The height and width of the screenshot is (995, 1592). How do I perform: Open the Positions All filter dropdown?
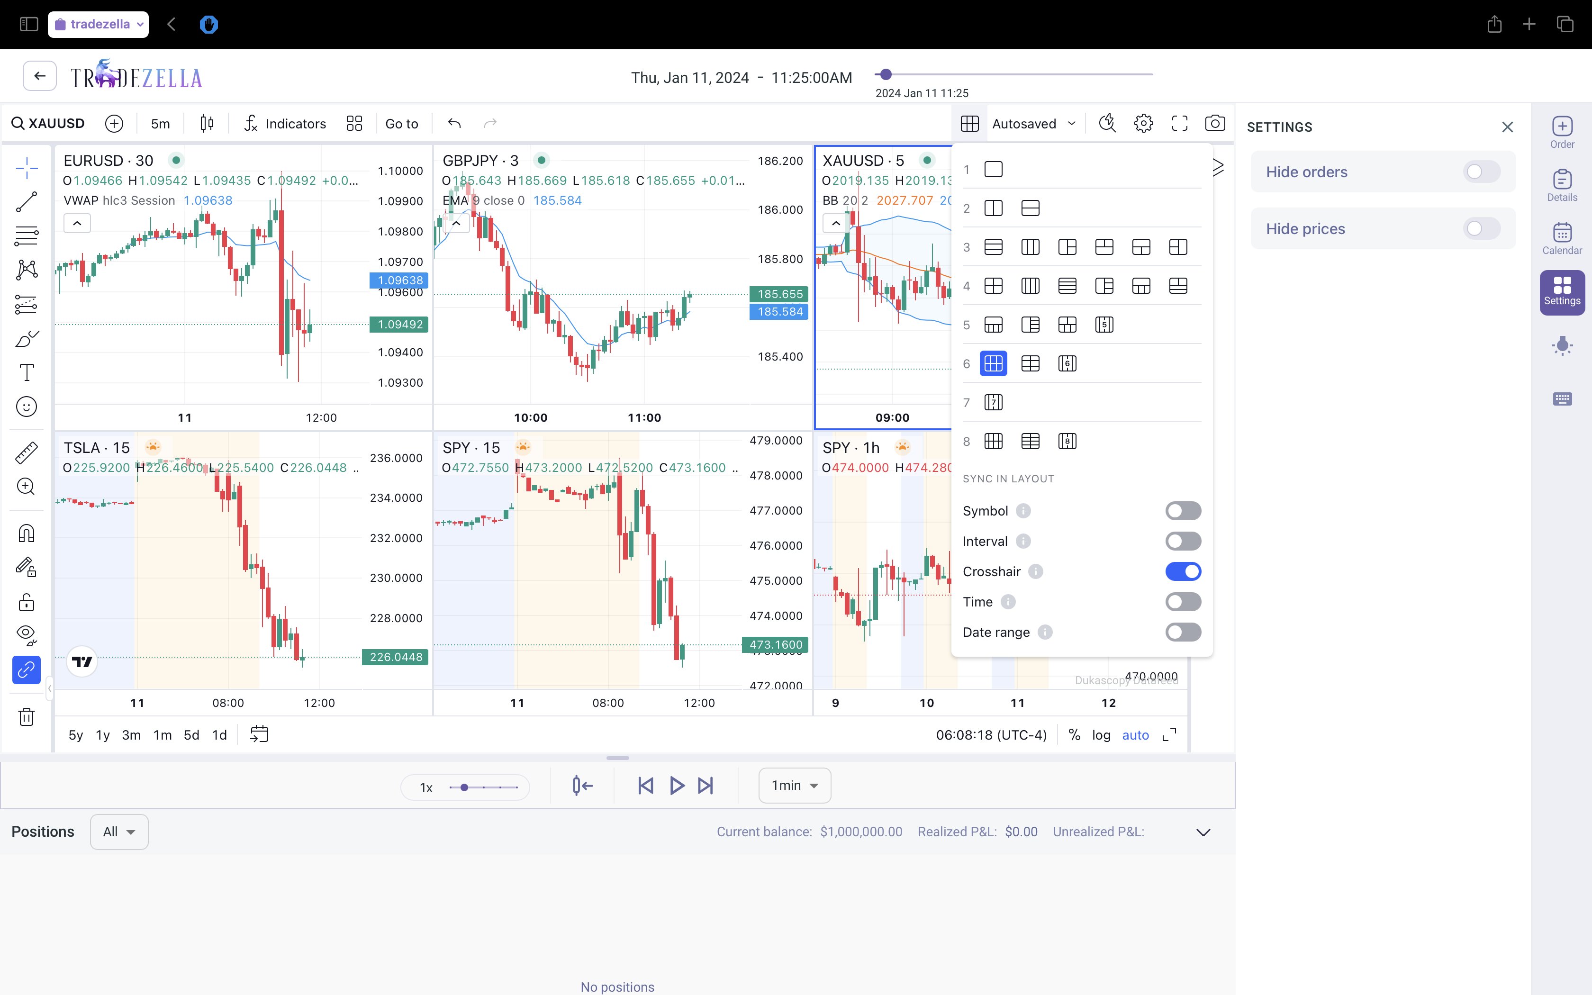click(x=119, y=832)
